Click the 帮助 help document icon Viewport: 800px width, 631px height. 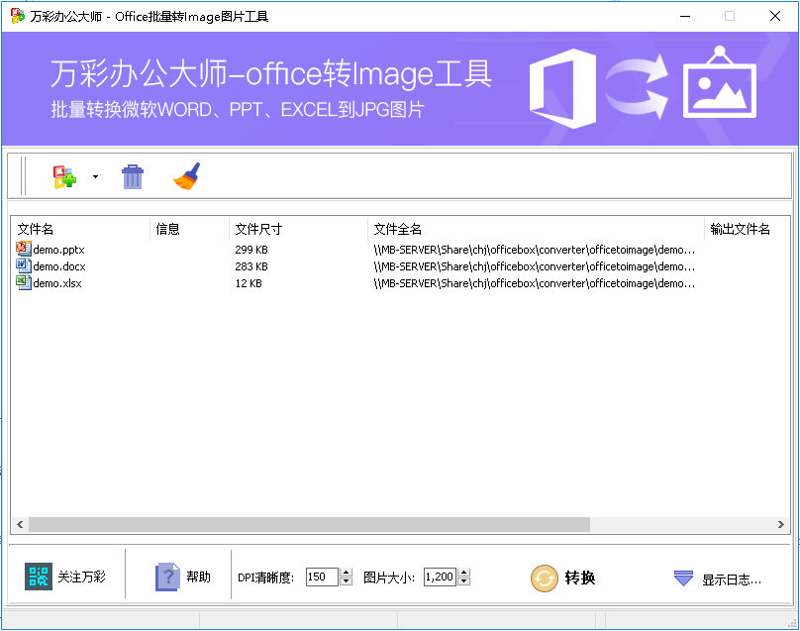coord(168,577)
